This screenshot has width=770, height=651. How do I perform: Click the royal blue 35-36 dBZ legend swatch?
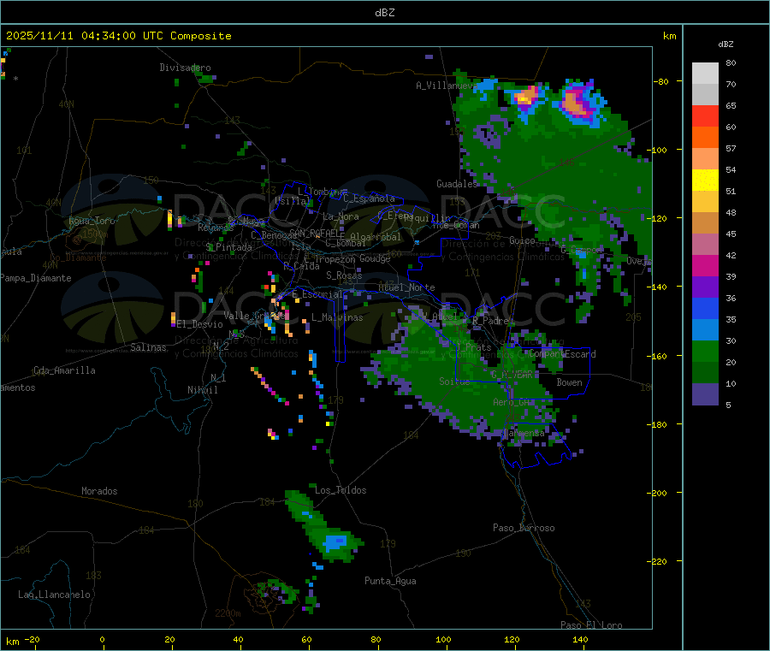point(705,308)
